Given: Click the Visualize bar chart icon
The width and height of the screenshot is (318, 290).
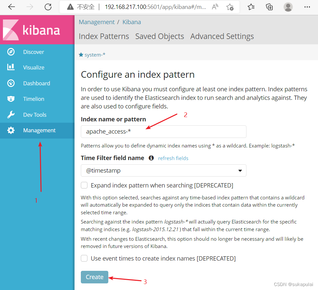Looking at the screenshot, I should (x=11, y=67).
